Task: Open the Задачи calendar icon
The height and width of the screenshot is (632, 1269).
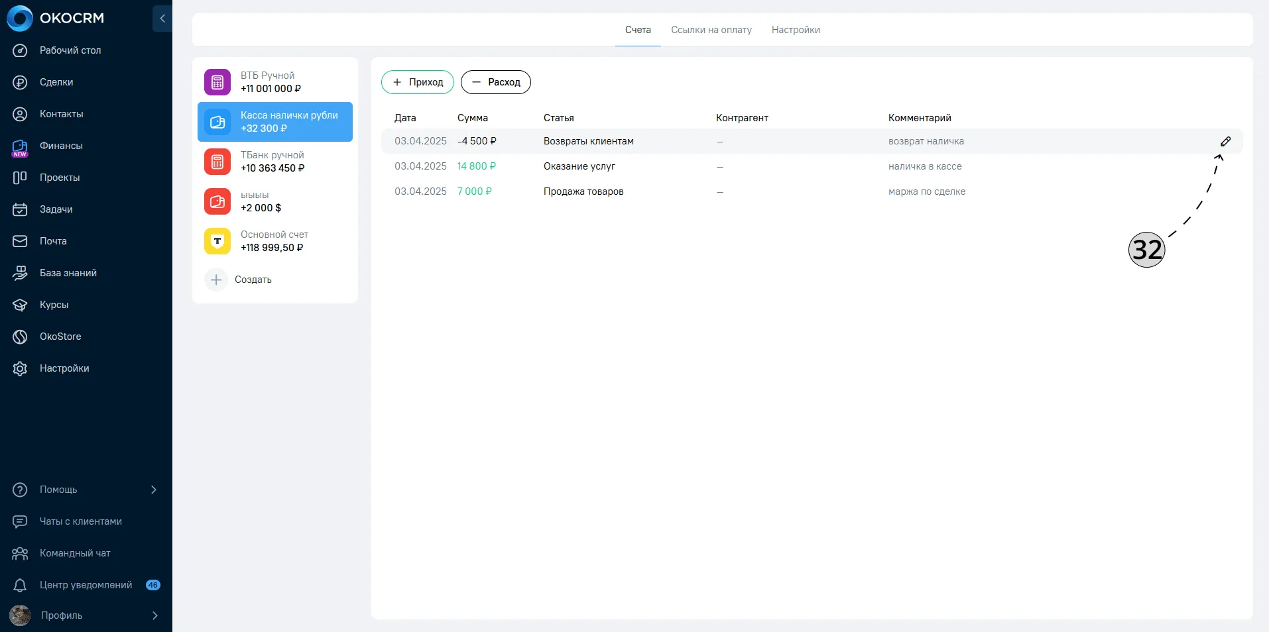Action: tap(20, 209)
